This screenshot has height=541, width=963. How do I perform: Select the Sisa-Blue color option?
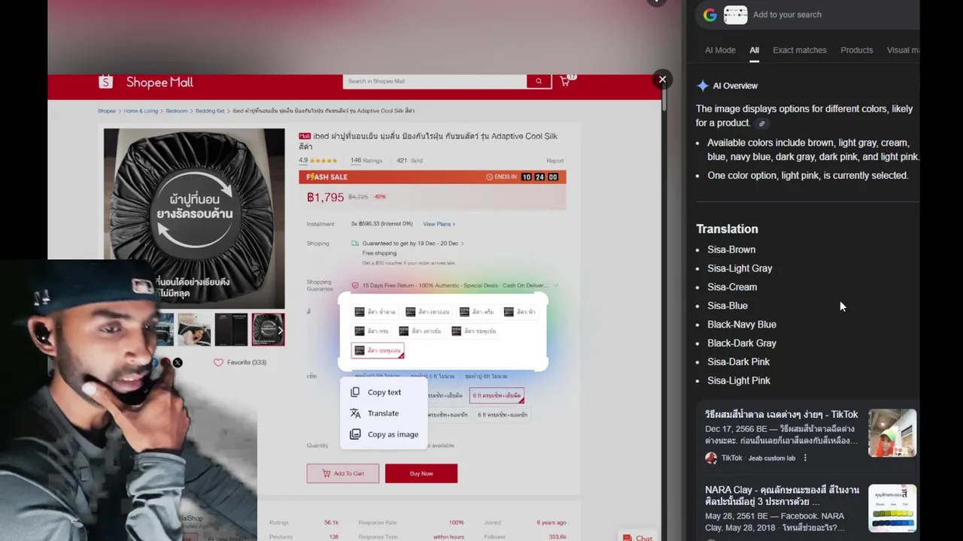coord(520,312)
